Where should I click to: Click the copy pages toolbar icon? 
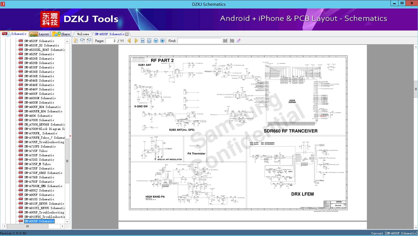(x=76, y=41)
